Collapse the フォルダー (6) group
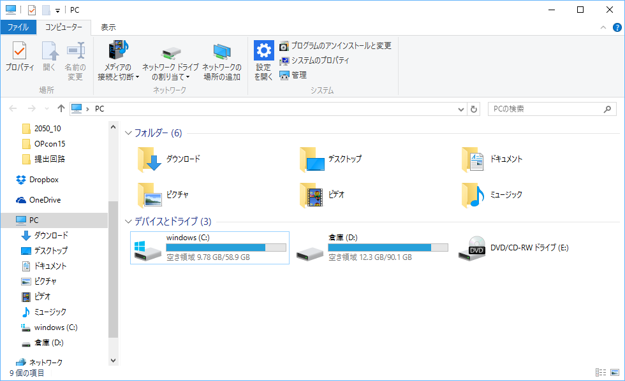The image size is (625, 381). click(128, 133)
